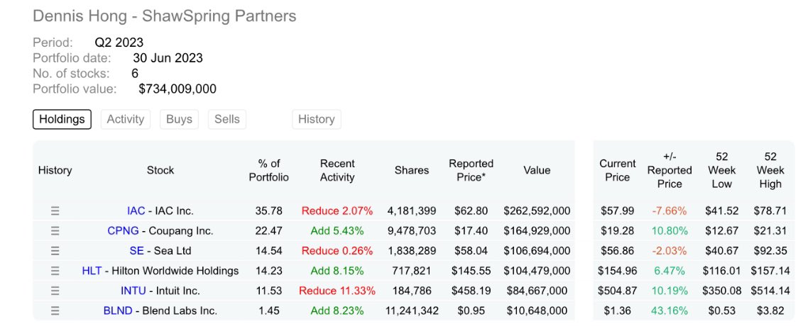Open history icon for Sea Ltd
808x326 pixels.
[x=55, y=251]
